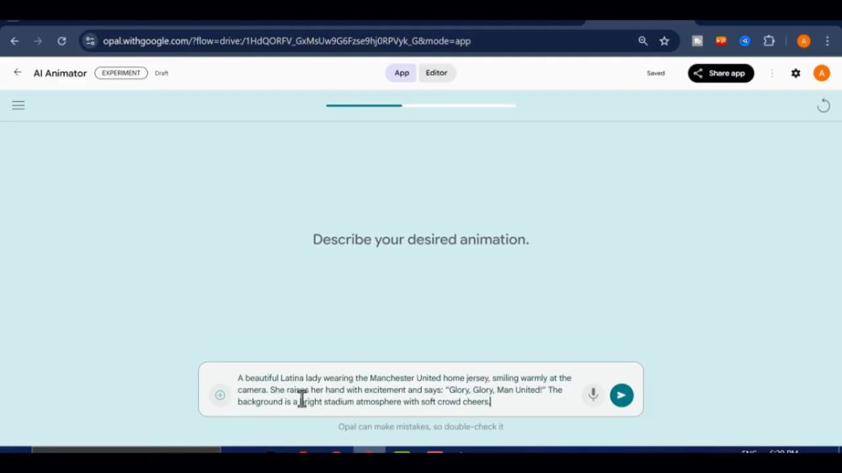
Task: Click the EXPERIMENT badge
Action: [121, 73]
